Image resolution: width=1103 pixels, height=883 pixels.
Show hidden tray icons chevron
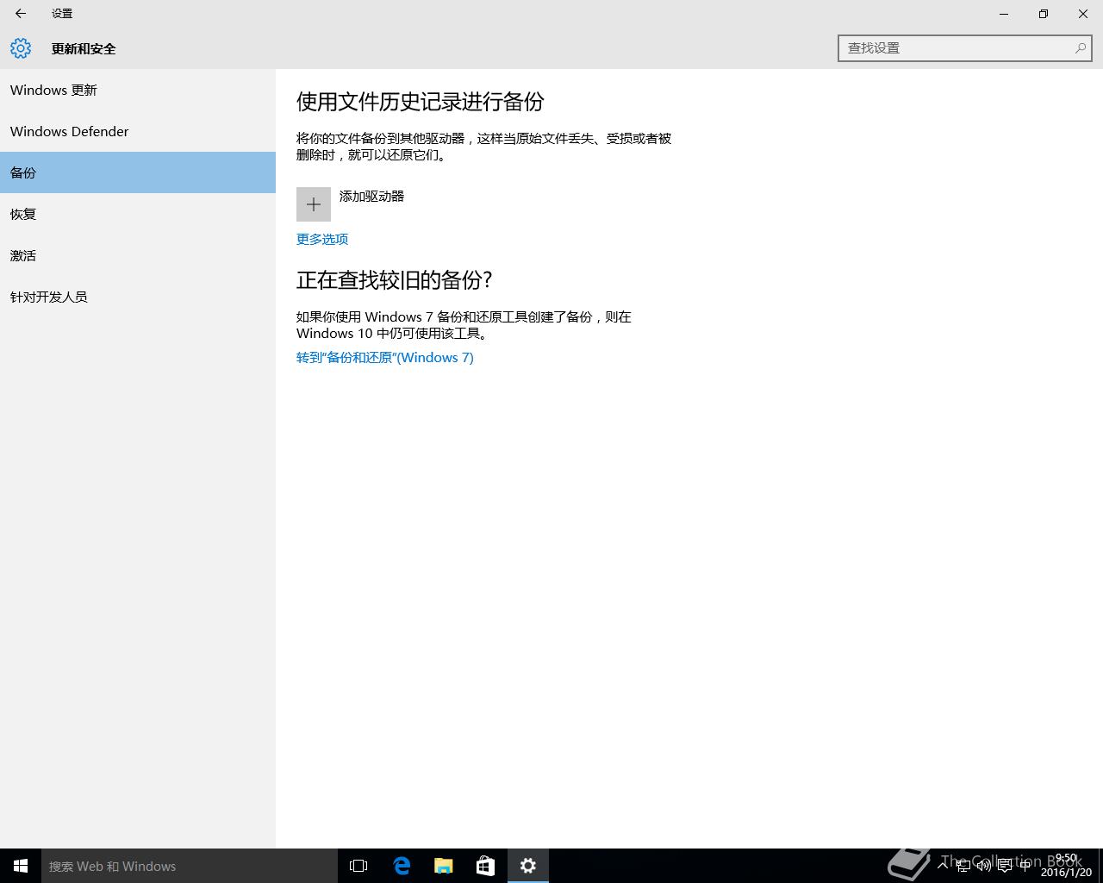tap(943, 866)
